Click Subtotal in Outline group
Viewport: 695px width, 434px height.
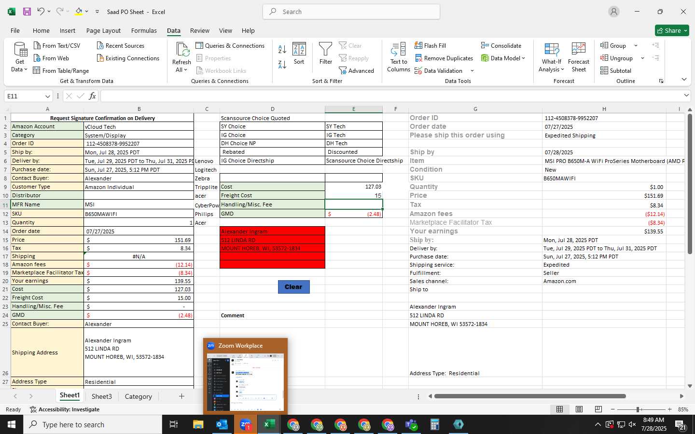pyautogui.click(x=616, y=71)
